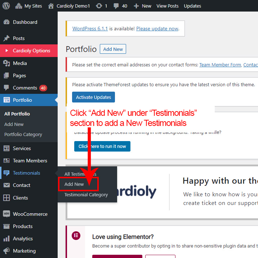This screenshot has height=258, width=258.
Task: Open the My Sites menu
Action: pos(29,6)
